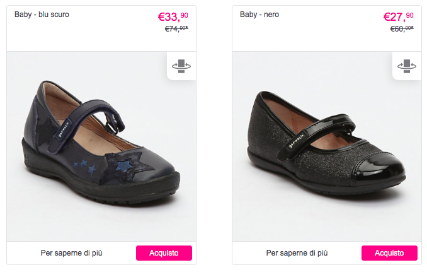Click the crossed-out €60,00 original price
The width and height of the screenshot is (427, 272).
coord(402,29)
